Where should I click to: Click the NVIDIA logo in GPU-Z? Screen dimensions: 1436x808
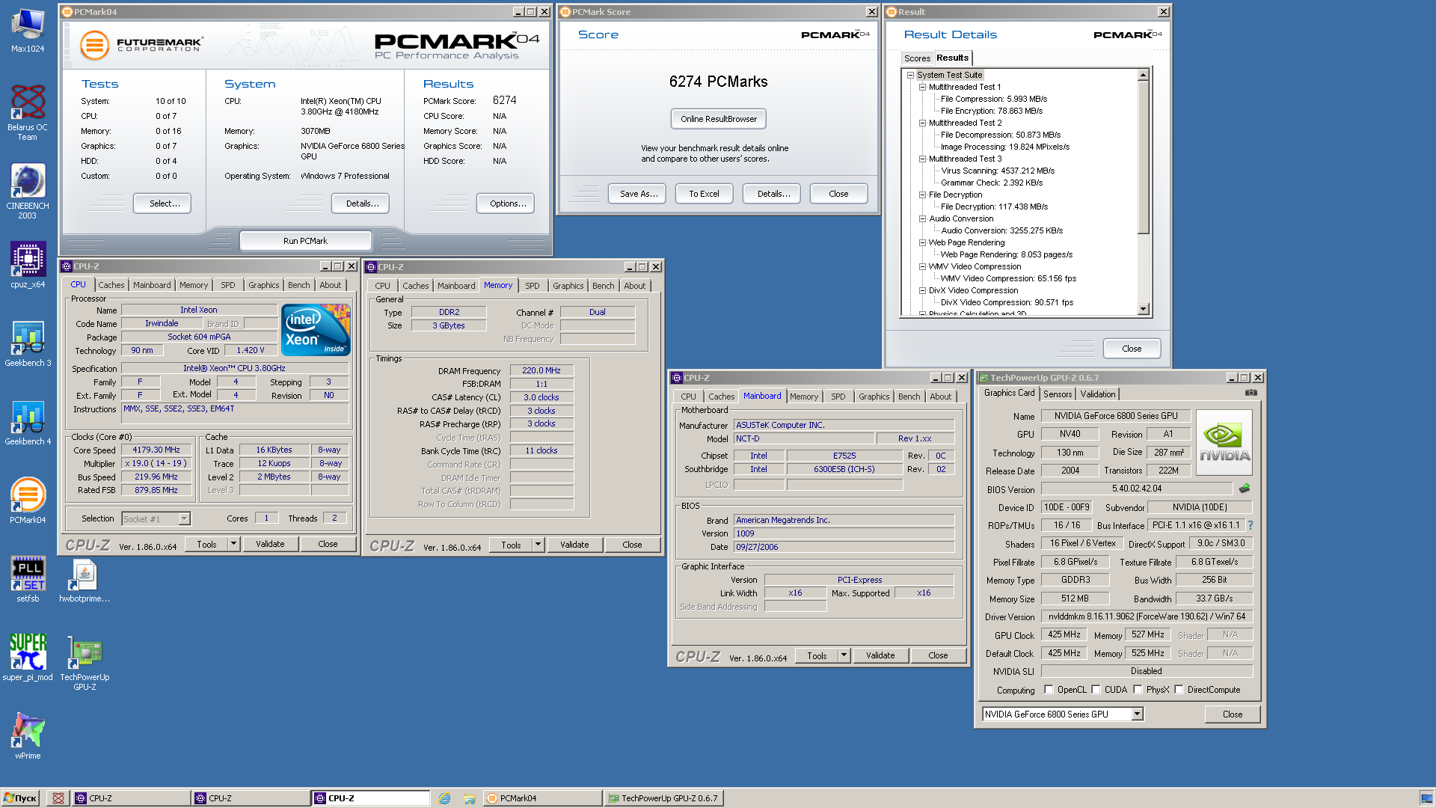(x=1224, y=442)
